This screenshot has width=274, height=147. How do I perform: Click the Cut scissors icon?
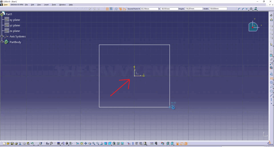tap(20, 144)
